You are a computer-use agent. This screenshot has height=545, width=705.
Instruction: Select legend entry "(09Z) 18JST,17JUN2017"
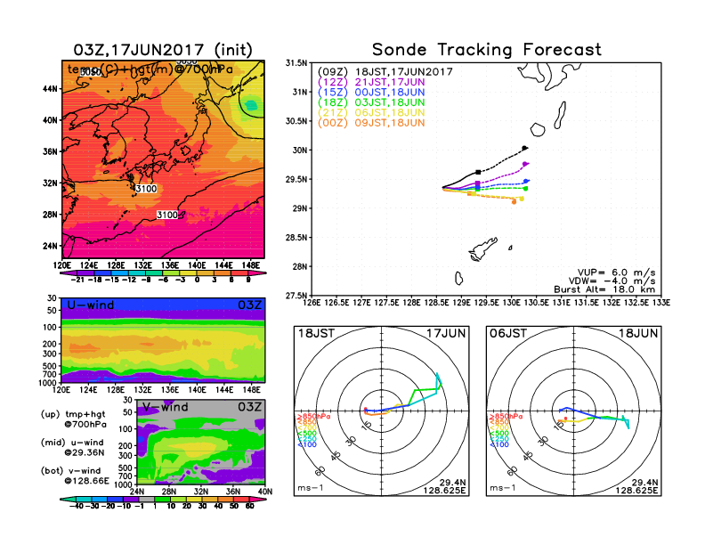(x=385, y=72)
